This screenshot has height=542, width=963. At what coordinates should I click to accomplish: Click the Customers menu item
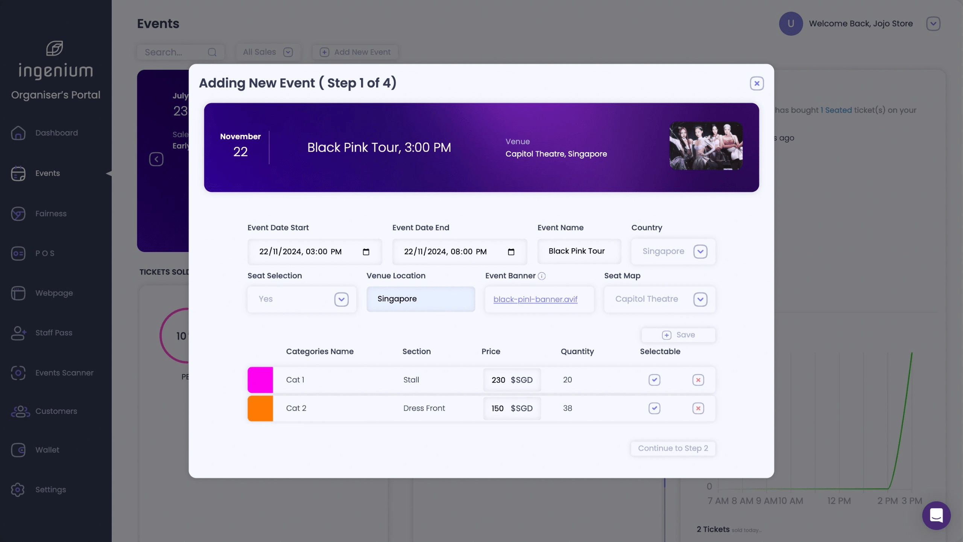[56, 411]
